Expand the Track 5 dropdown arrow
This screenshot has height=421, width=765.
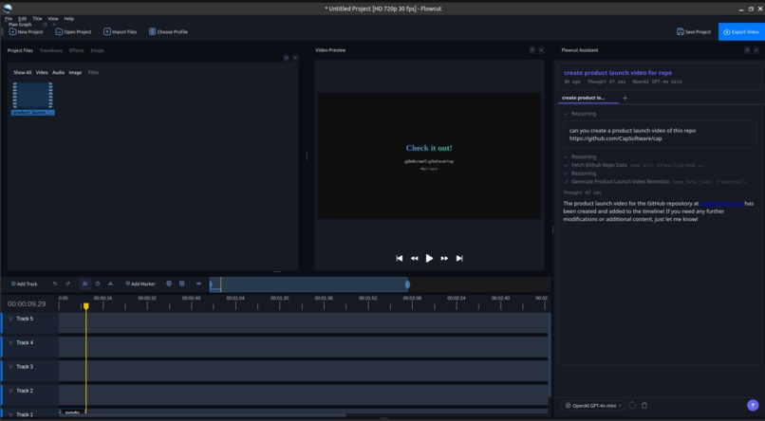pyautogui.click(x=10, y=319)
